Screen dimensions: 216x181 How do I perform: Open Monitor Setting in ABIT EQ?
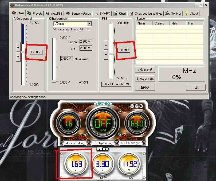[x=75, y=143]
